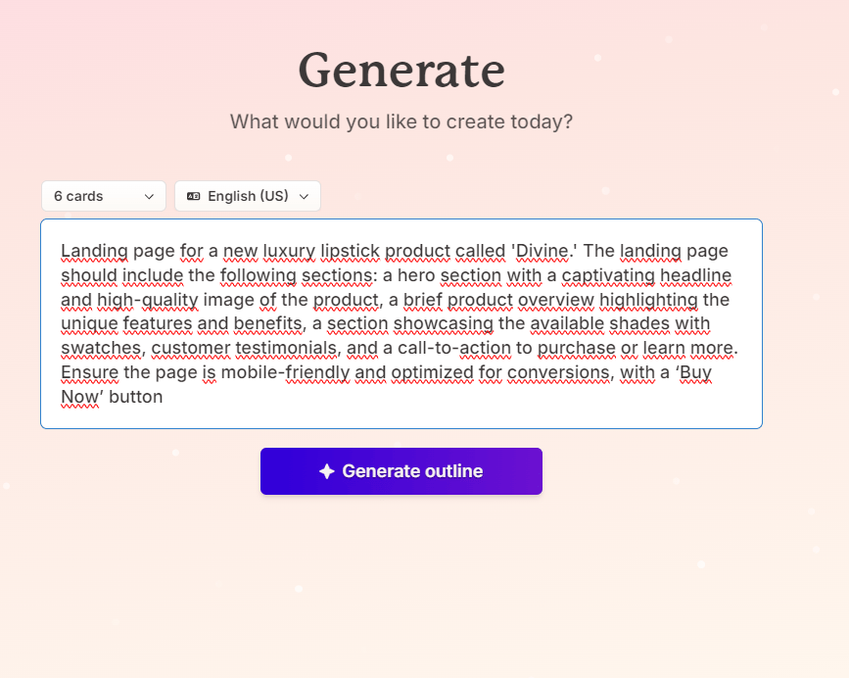Image resolution: width=849 pixels, height=678 pixels.
Task: Place cursor after the final word "button"
Action: tap(163, 398)
